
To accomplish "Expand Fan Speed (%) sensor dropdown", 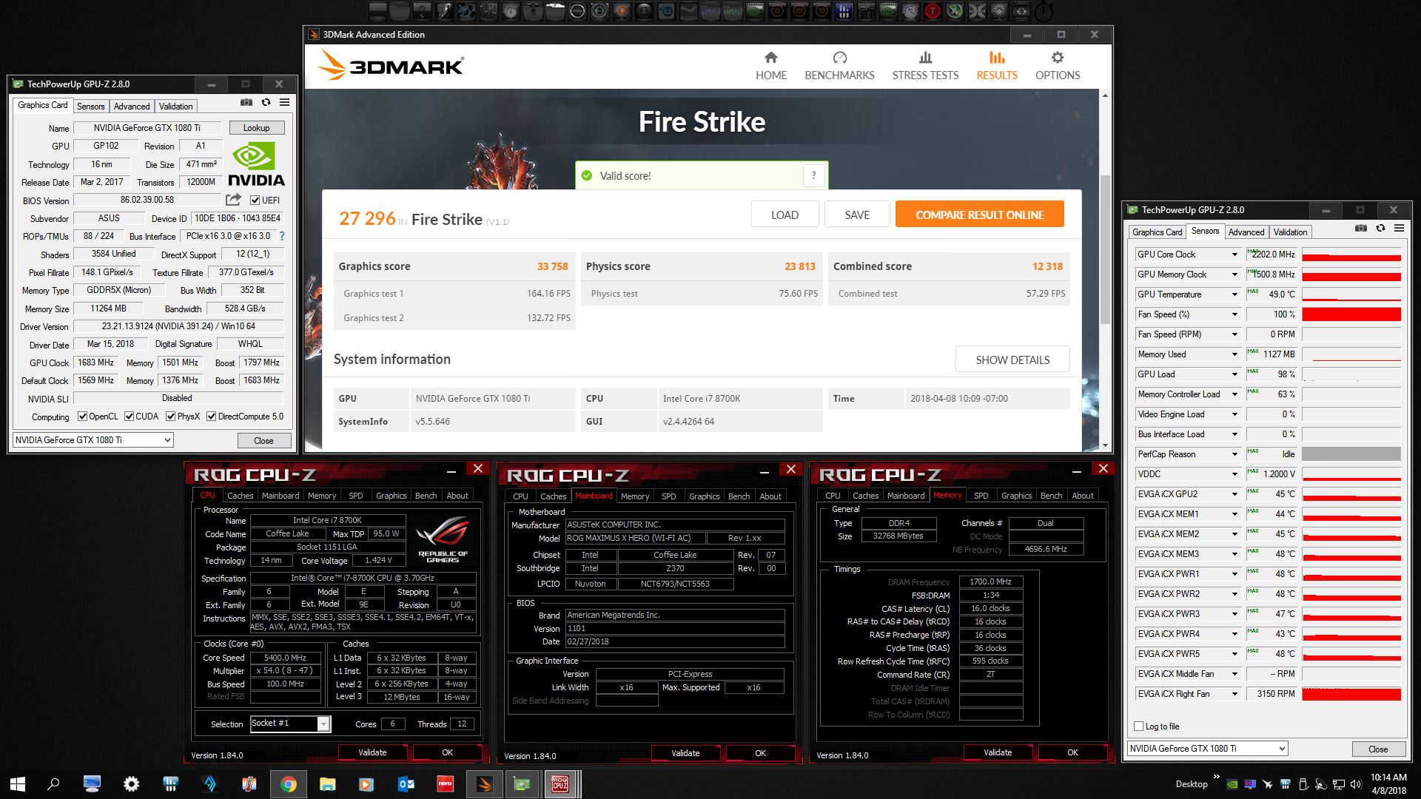I will tap(1234, 314).
